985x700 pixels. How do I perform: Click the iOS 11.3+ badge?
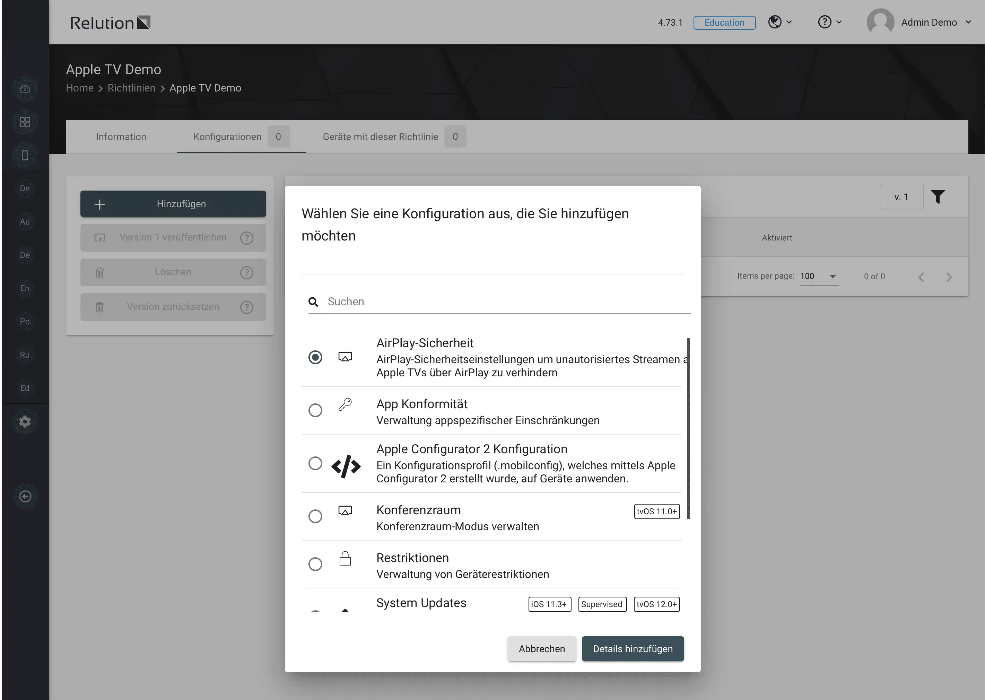(x=550, y=604)
